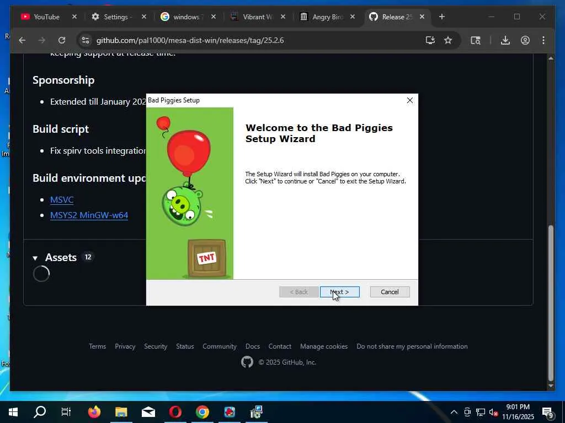Image resolution: width=565 pixels, height=423 pixels.
Task: Open the Contact footer link
Action: tap(280, 346)
